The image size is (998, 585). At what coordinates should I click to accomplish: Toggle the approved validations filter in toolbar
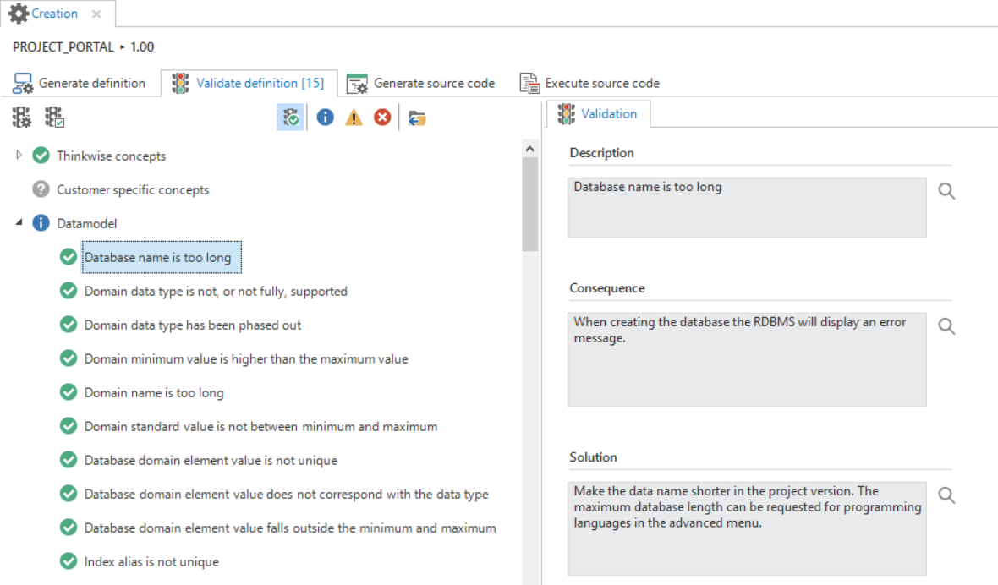pos(290,118)
